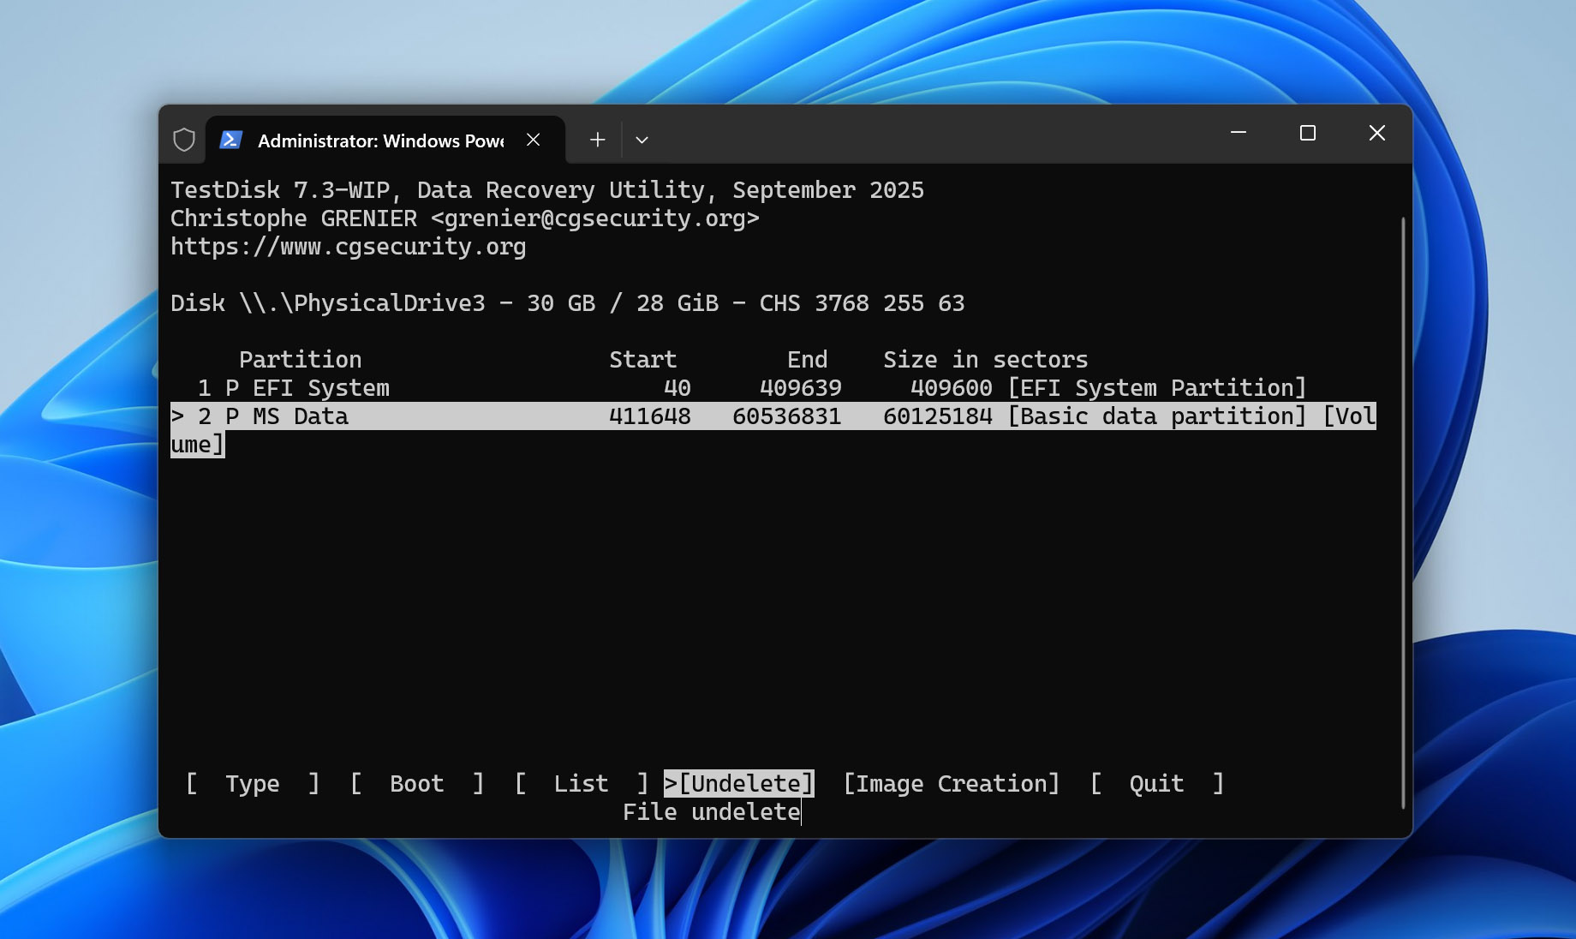Click the [Basic data partition] label

pos(1157,416)
